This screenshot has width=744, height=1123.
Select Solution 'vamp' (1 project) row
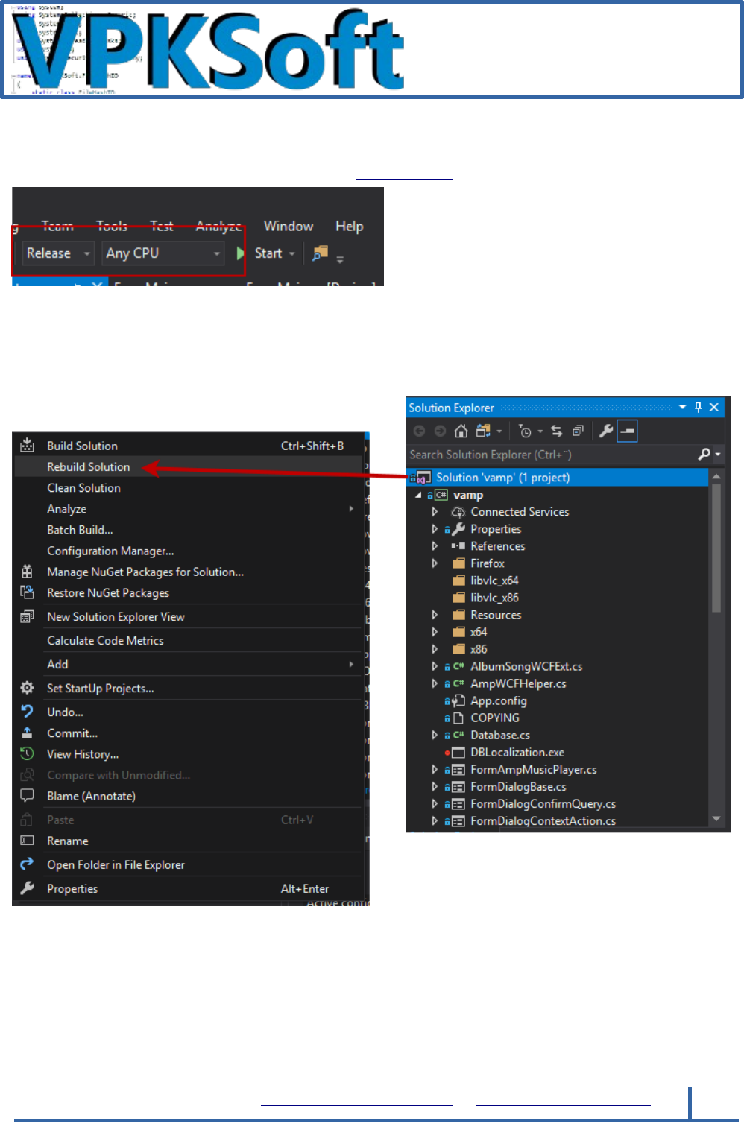pos(558,477)
